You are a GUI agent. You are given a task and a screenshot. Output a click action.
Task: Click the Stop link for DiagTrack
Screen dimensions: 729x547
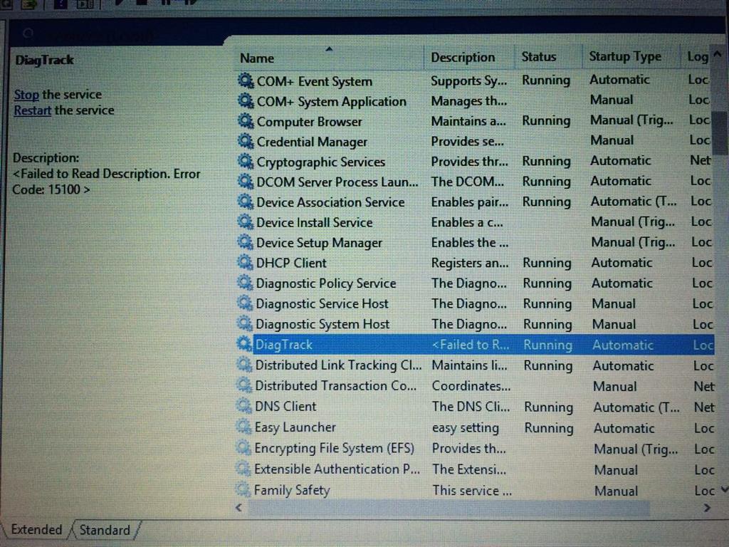click(26, 95)
